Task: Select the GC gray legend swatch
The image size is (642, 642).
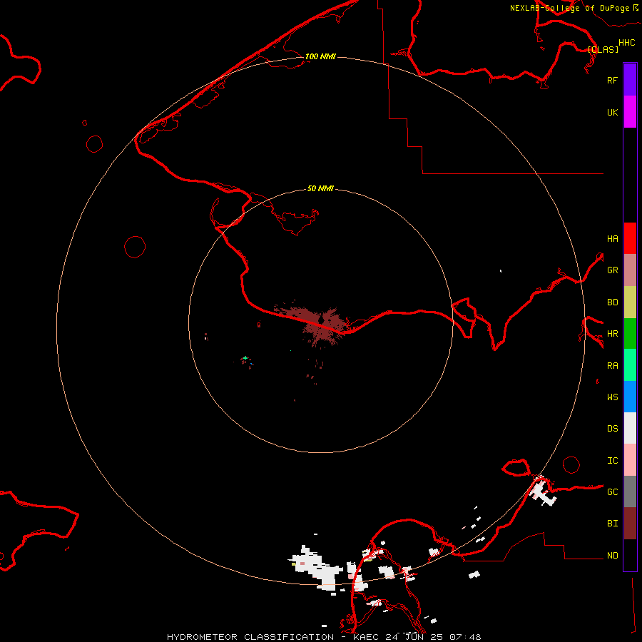Action: coord(630,491)
